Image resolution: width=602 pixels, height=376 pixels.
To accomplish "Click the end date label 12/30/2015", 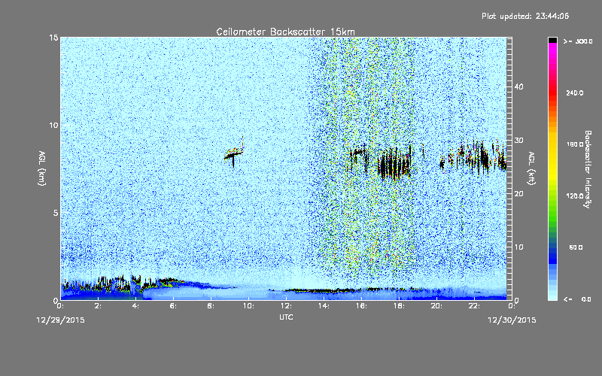I will (512, 320).
